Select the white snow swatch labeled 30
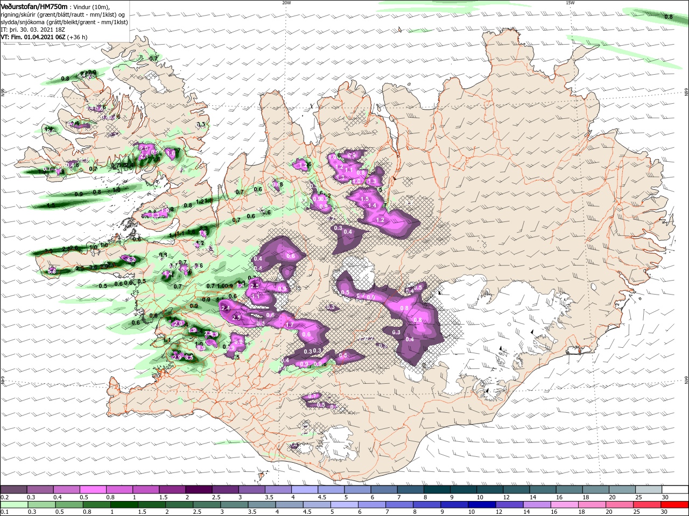The height and width of the screenshot is (516, 689). (x=675, y=490)
